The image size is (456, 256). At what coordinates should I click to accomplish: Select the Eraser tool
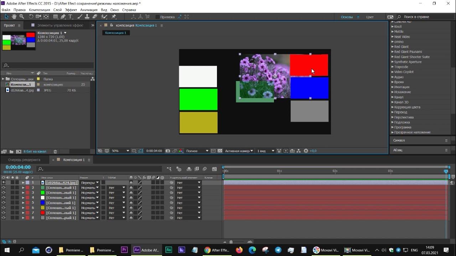95,17
